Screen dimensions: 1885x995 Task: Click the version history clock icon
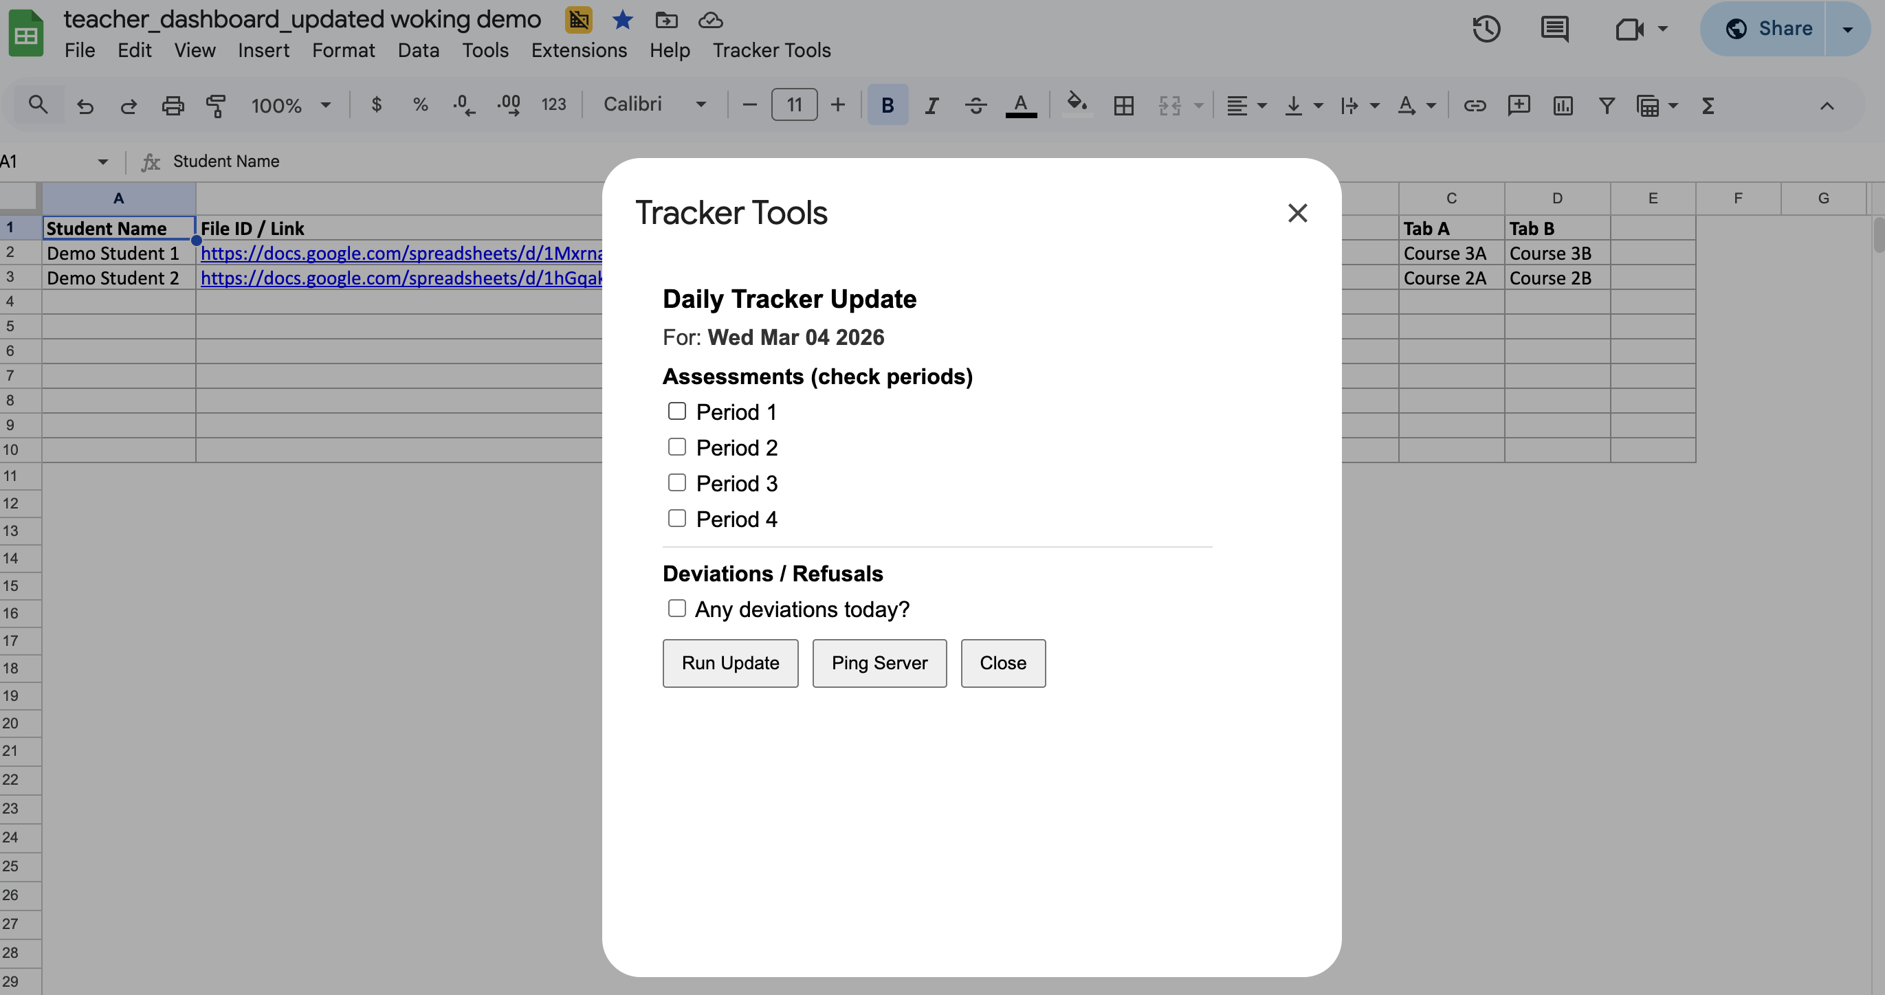(1486, 30)
